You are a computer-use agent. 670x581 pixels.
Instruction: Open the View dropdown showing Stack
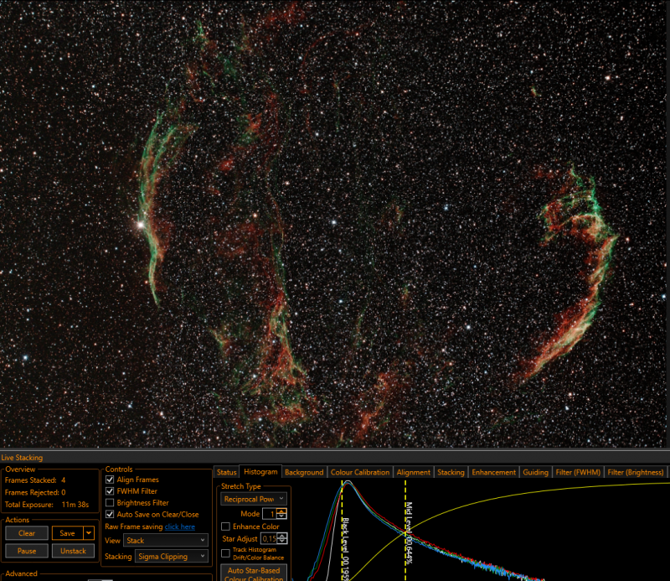point(165,541)
